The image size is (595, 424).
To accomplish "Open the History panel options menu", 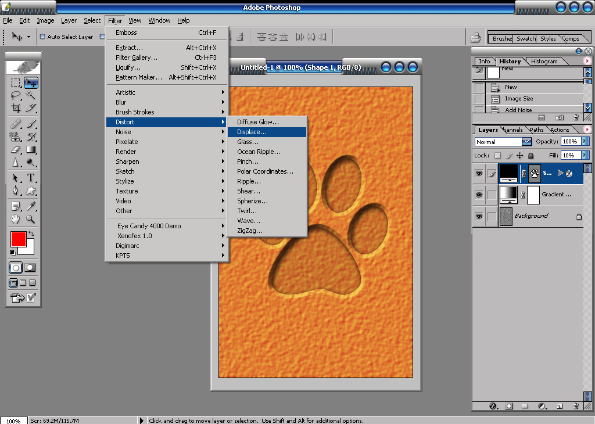I will tap(587, 60).
